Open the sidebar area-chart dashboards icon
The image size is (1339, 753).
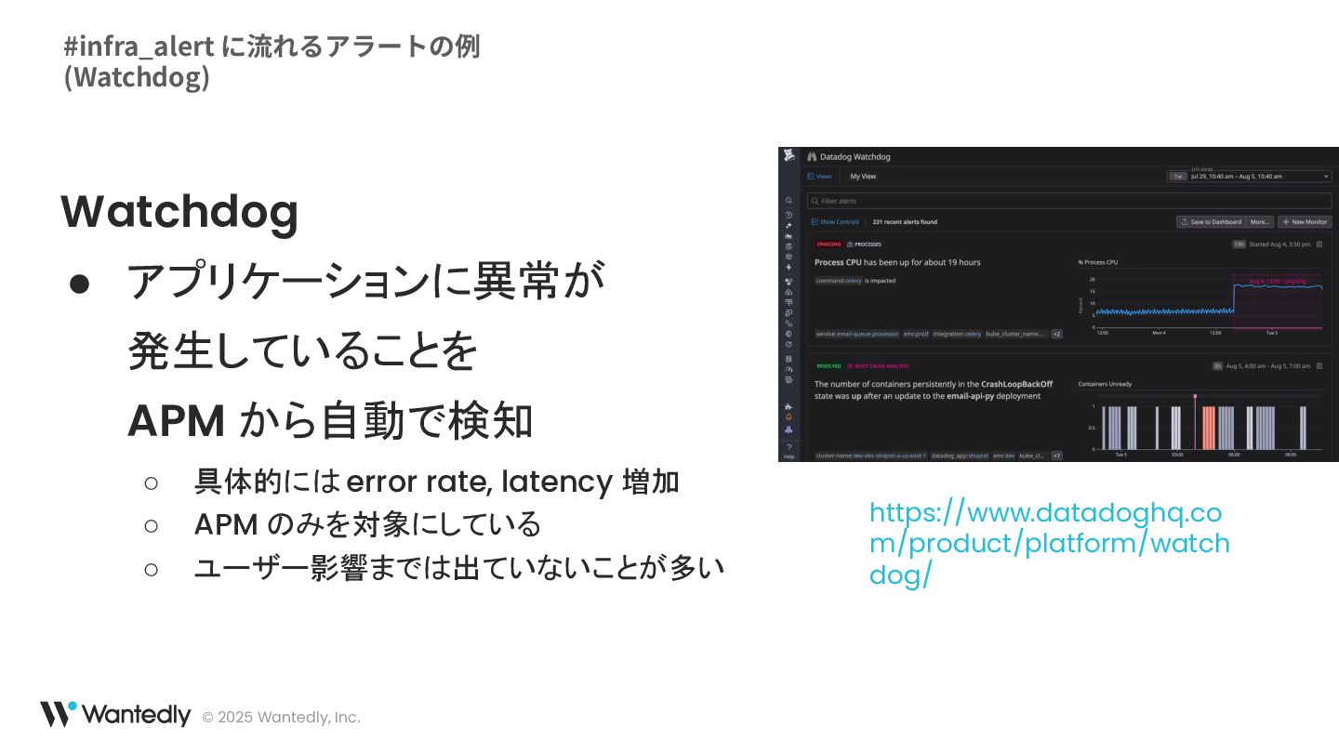[x=789, y=235]
